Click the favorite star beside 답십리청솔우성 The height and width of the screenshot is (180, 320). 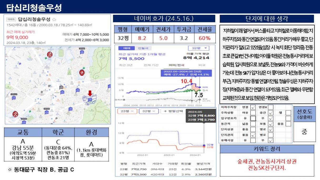54,19
